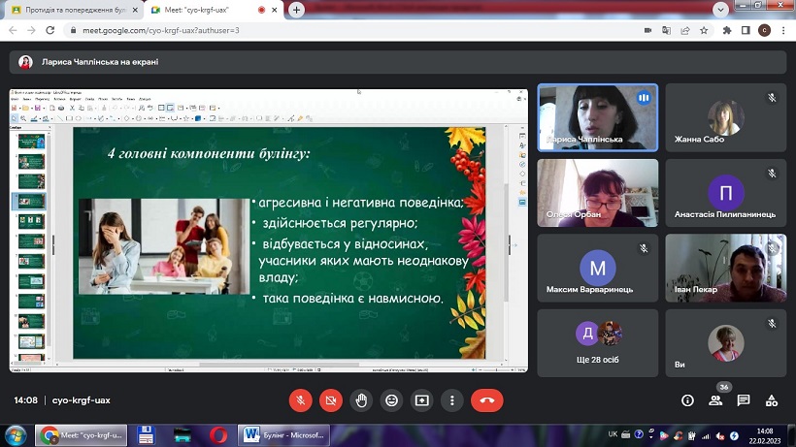Toggle Chrome side panel
The image size is (796, 447).
(x=746, y=30)
